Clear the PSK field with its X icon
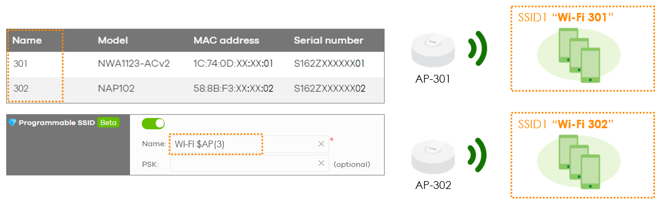 click(x=321, y=164)
